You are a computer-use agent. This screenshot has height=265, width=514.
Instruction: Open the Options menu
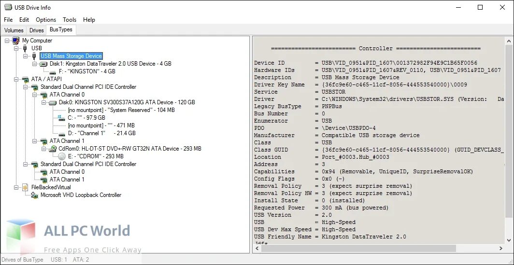46,20
